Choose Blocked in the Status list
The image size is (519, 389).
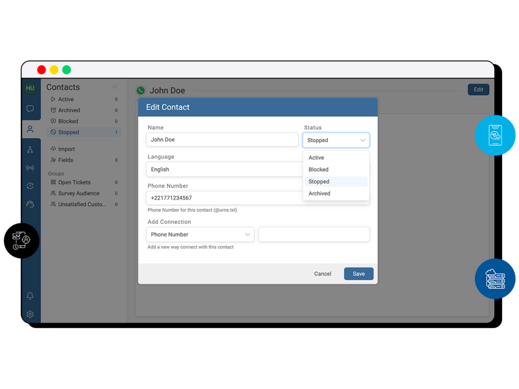tap(336, 169)
